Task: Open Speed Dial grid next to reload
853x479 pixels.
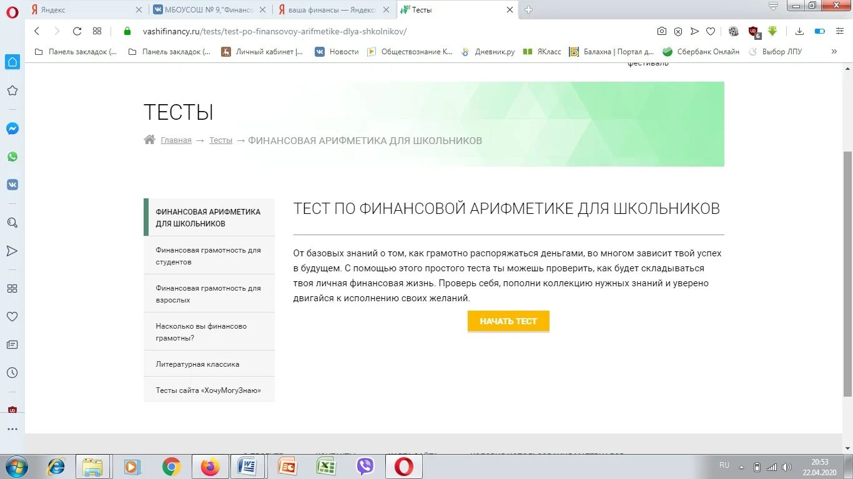Action: [x=97, y=31]
